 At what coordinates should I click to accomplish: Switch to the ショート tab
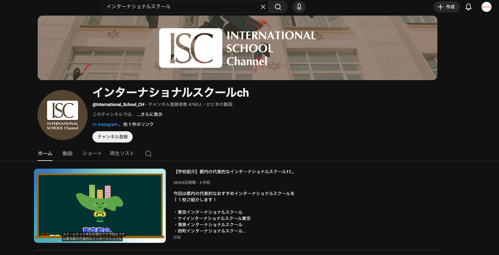tap(92, 153)
